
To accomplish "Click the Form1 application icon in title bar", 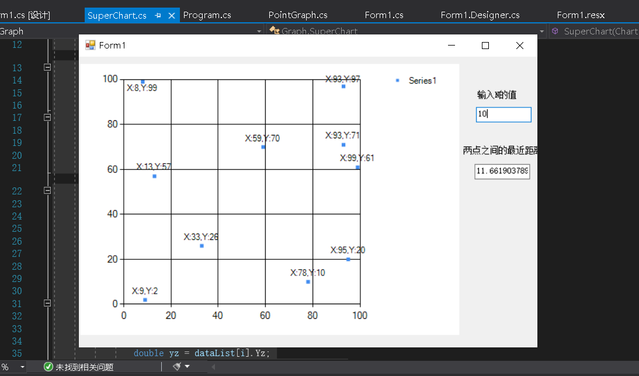I will [x=91, y=45].
